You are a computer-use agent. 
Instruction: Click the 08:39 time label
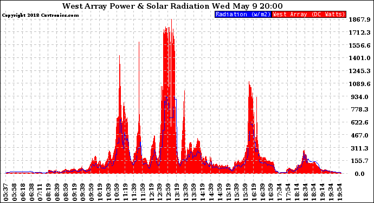click(57, 192)
